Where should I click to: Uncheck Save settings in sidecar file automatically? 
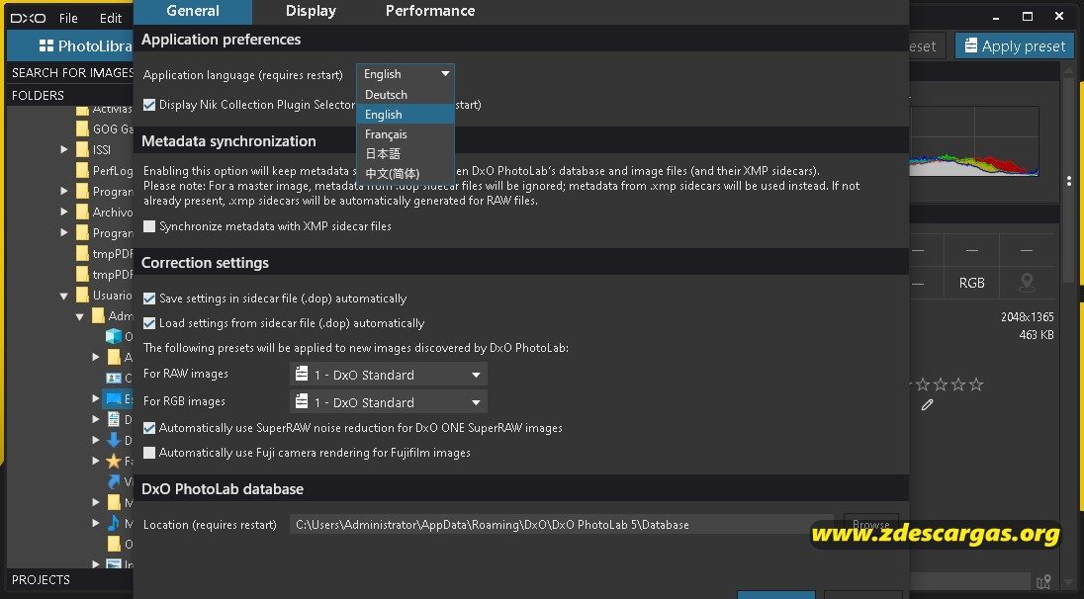149,299
